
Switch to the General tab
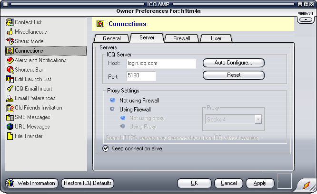112,38
